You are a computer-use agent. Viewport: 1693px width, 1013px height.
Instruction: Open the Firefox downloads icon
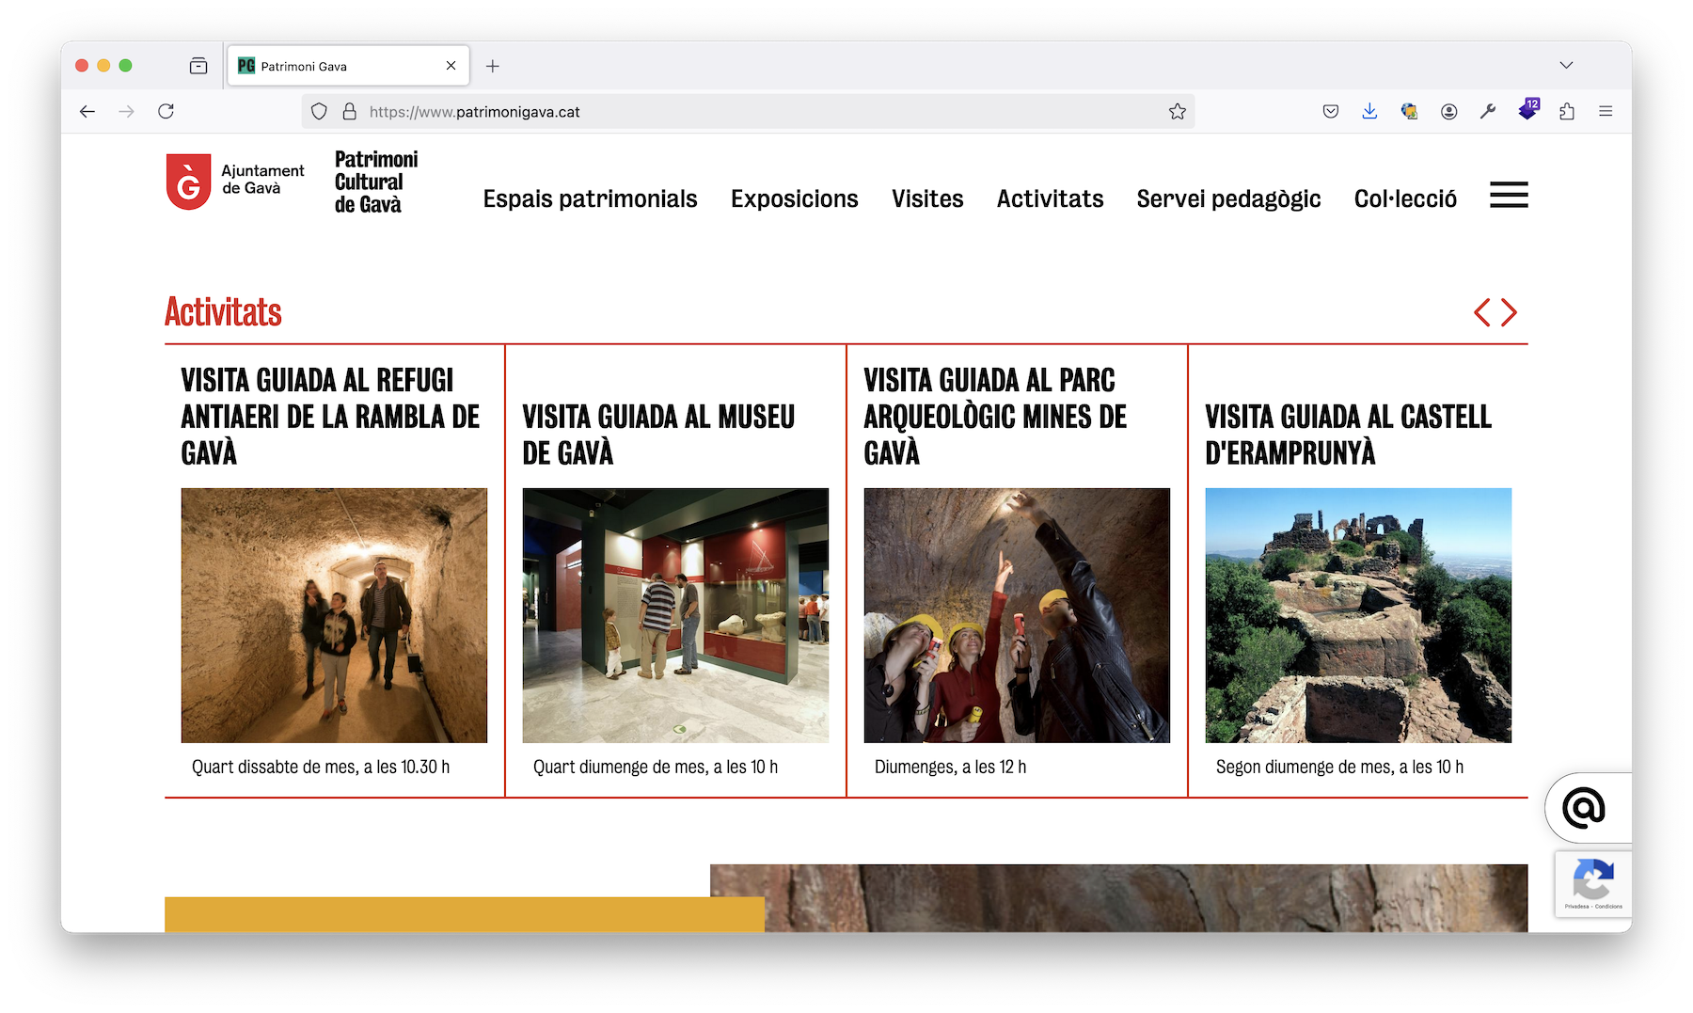(x=1369, y=112)
